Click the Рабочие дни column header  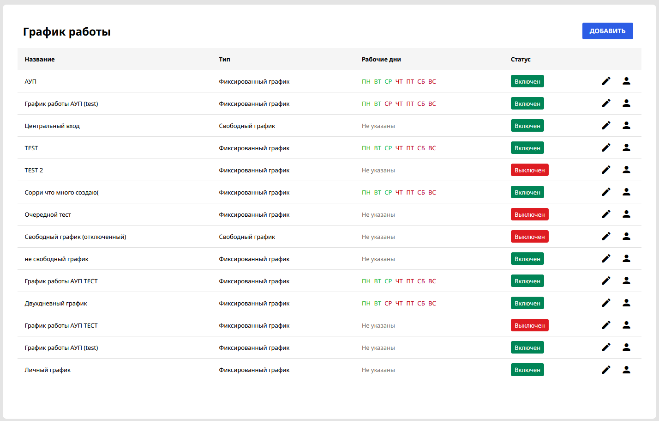(381, 59)
